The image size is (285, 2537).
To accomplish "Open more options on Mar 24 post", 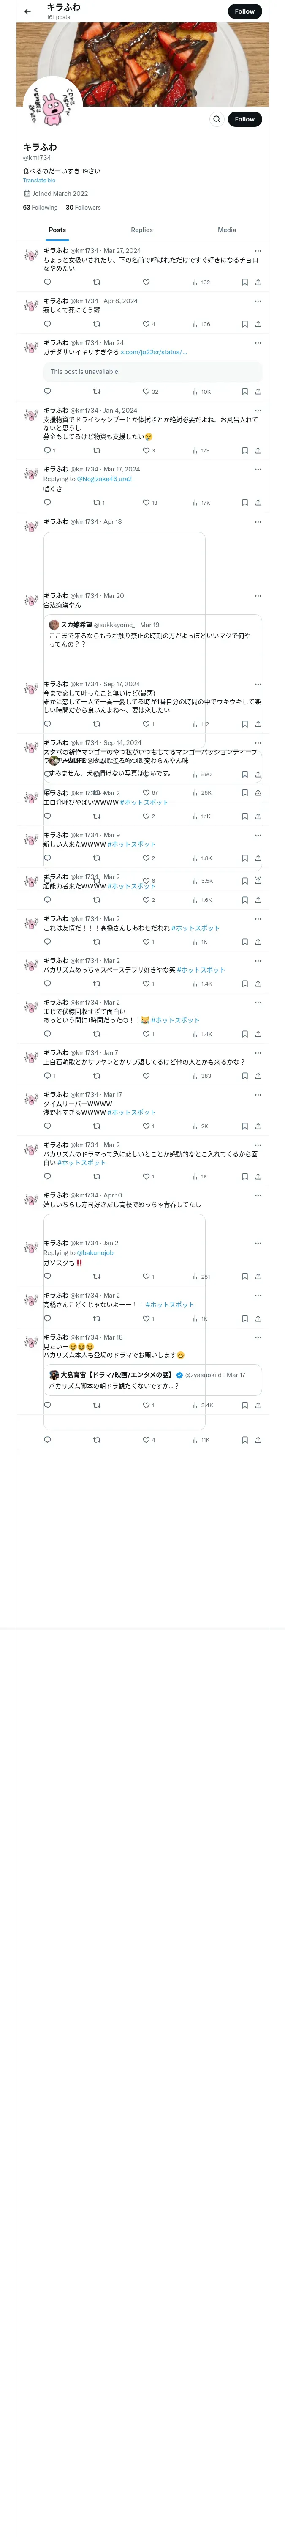I will pos(258,343).
